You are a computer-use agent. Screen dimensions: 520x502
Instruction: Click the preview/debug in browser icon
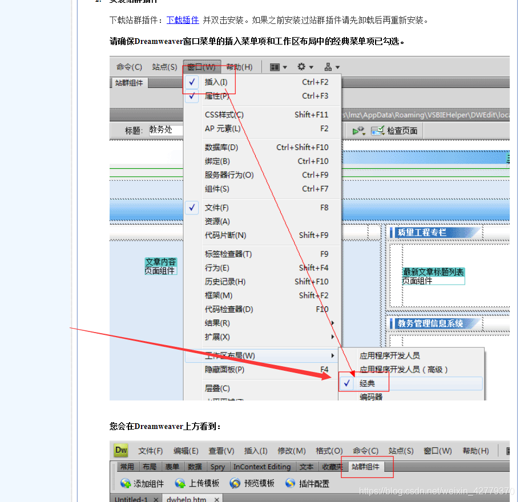(358, 131)
